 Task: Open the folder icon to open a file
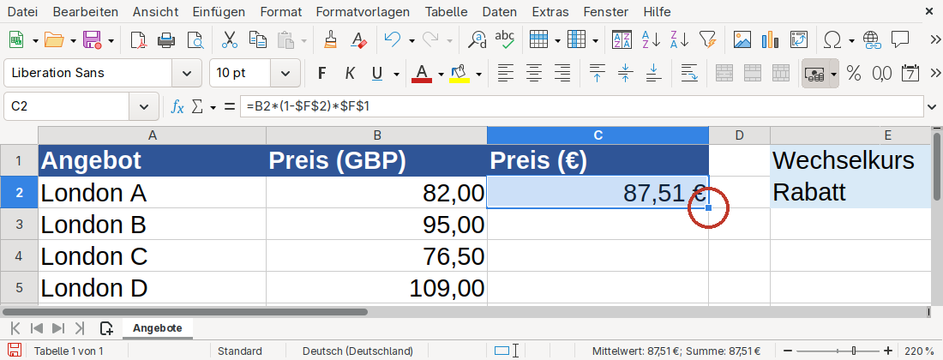pos(54,40)
